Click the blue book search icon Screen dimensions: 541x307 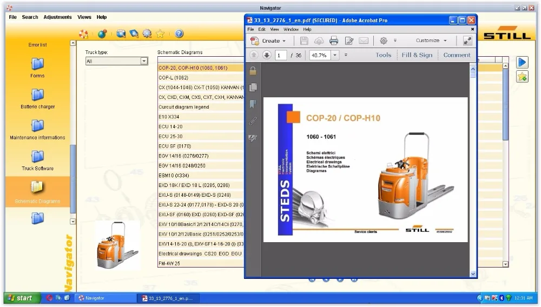coord(134,34)
